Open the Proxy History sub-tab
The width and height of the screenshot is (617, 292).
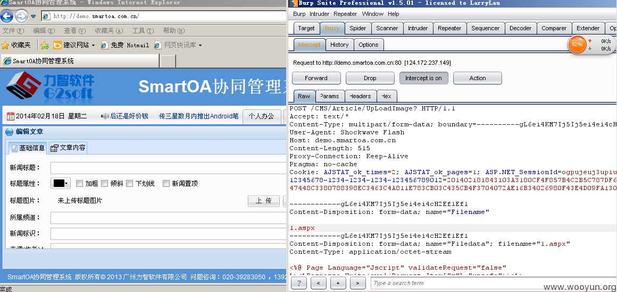tap(339, 45)
